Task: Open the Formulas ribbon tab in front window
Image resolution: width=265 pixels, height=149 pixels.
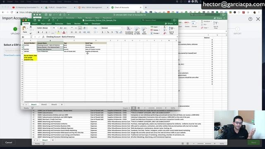Action: tap(59, 24)
